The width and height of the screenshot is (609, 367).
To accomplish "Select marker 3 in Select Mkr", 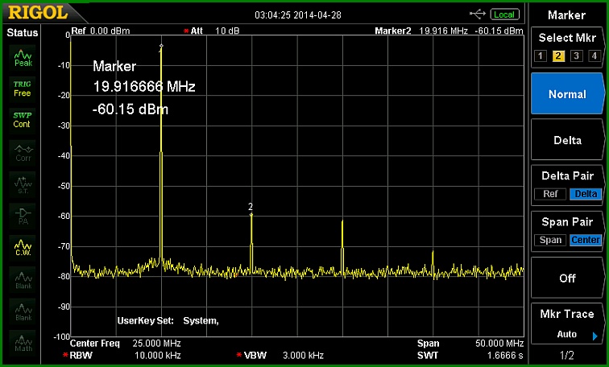I will (577, 56).
